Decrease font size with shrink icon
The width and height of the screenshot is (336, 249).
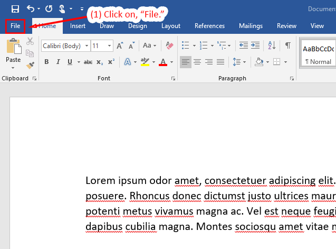131,45
